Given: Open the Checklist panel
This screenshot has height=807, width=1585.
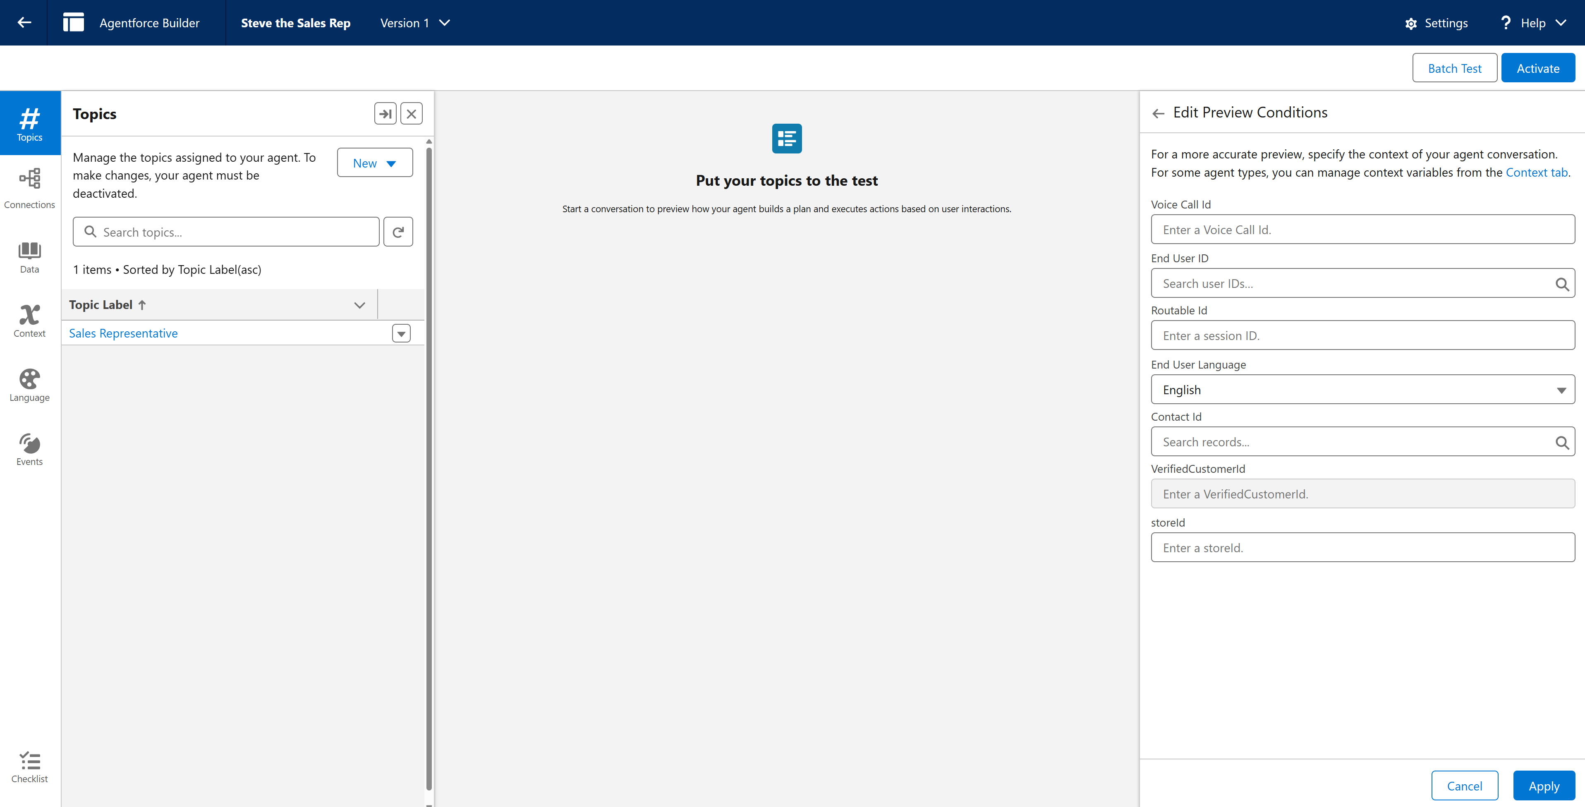Looking at the screenshot, I should (29, 767).
